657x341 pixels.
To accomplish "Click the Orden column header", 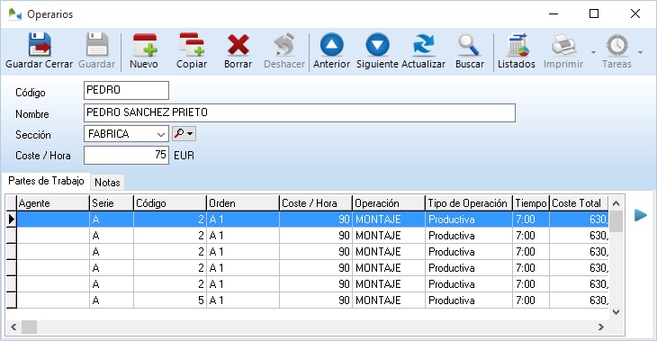I will [x=243, y=203].
